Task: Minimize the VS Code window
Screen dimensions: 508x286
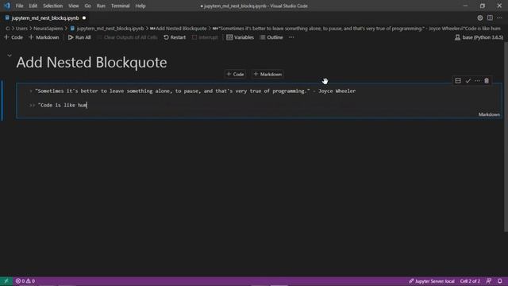Action: (466, 6)
